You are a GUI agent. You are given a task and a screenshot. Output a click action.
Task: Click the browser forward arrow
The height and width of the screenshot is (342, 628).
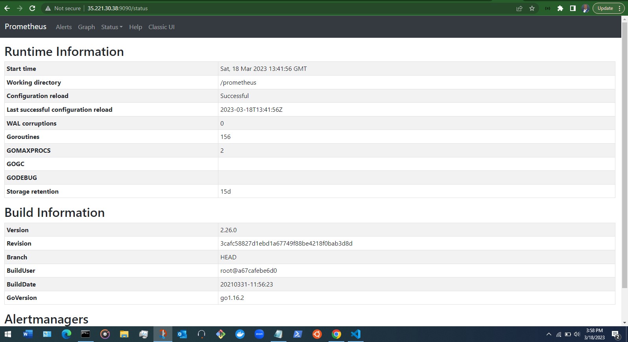(x=20, y=8)
